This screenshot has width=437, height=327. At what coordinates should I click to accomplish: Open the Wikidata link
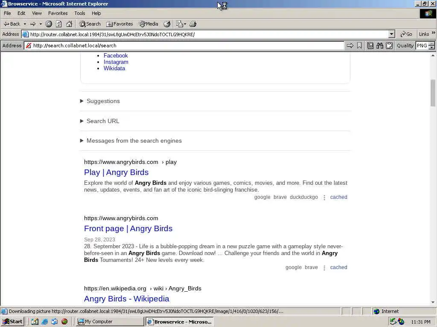114,69
